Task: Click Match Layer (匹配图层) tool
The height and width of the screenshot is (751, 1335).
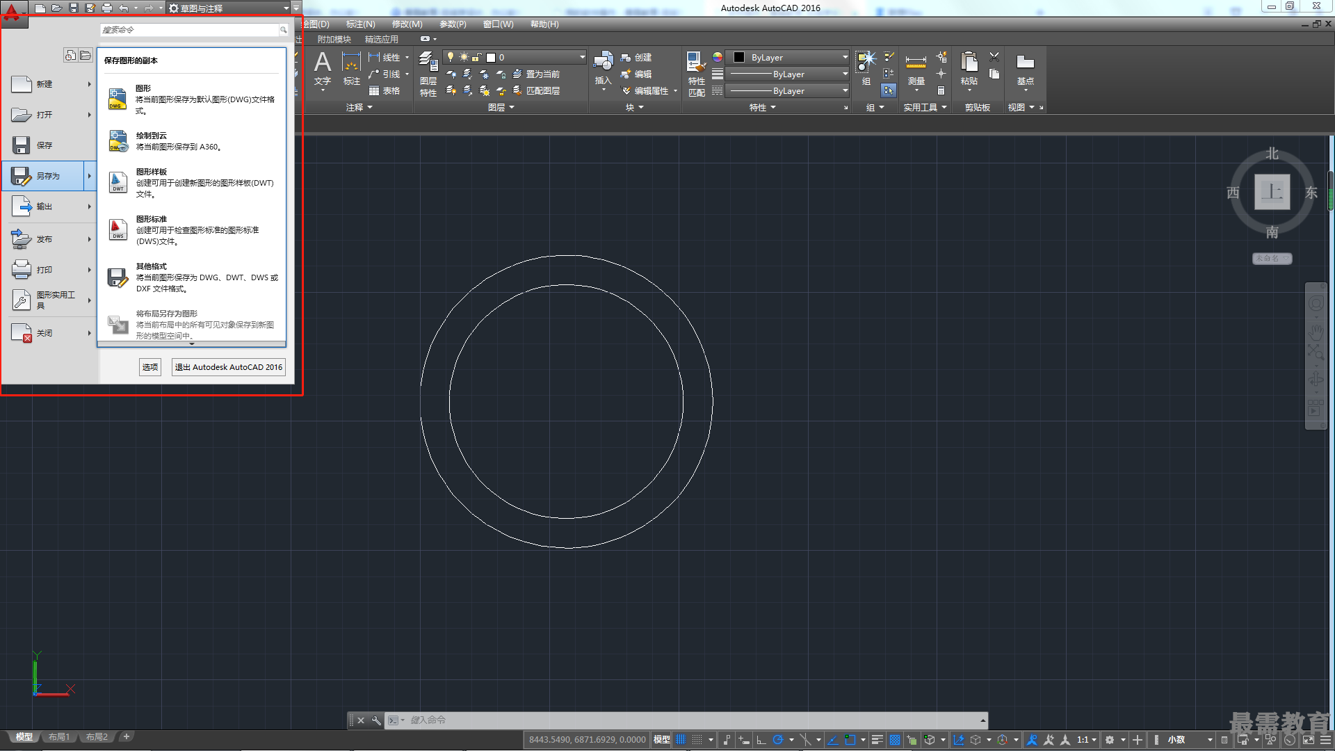Action: 536,91
